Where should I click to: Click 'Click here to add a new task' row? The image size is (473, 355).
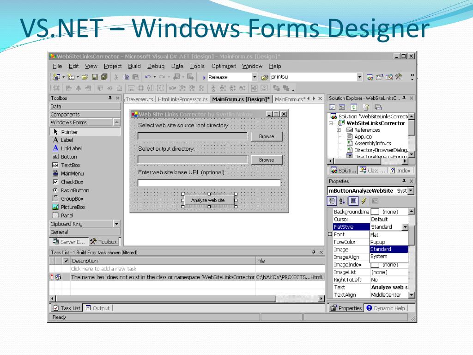click(187, 269)
